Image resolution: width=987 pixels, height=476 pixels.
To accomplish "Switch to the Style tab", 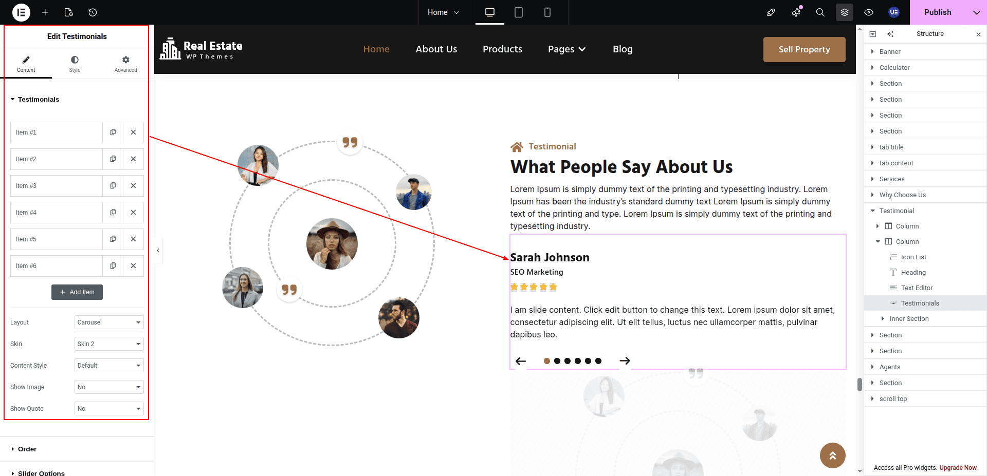I will click(75, 64).
